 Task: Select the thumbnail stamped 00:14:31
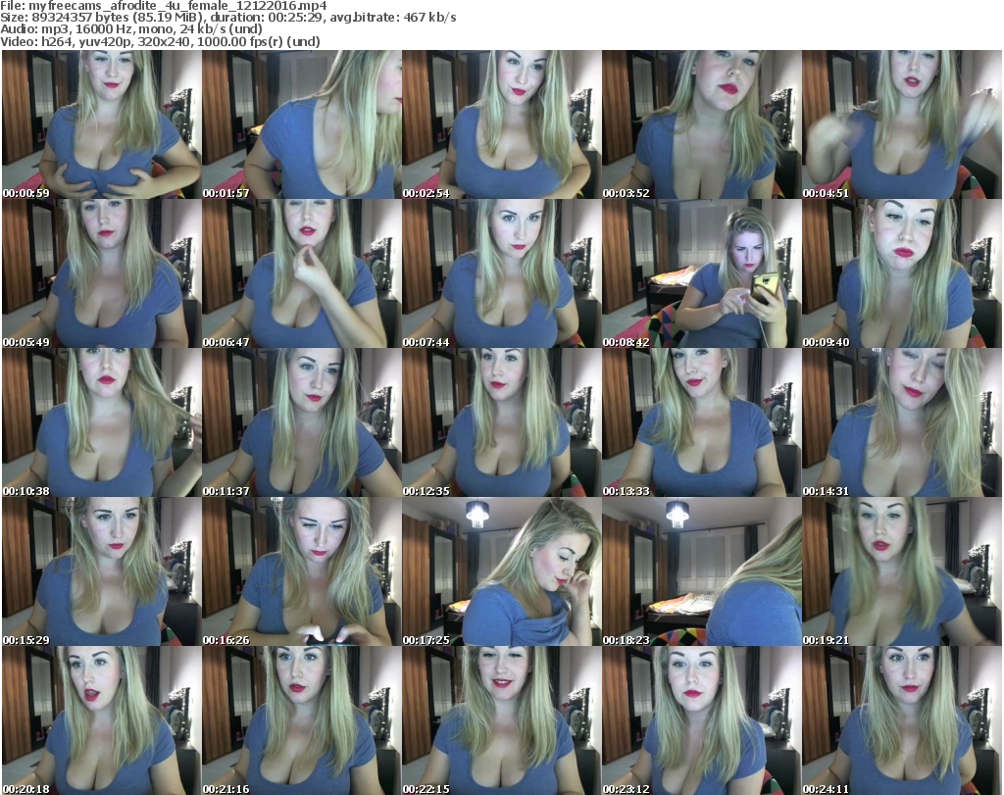(x=902, y=422)
